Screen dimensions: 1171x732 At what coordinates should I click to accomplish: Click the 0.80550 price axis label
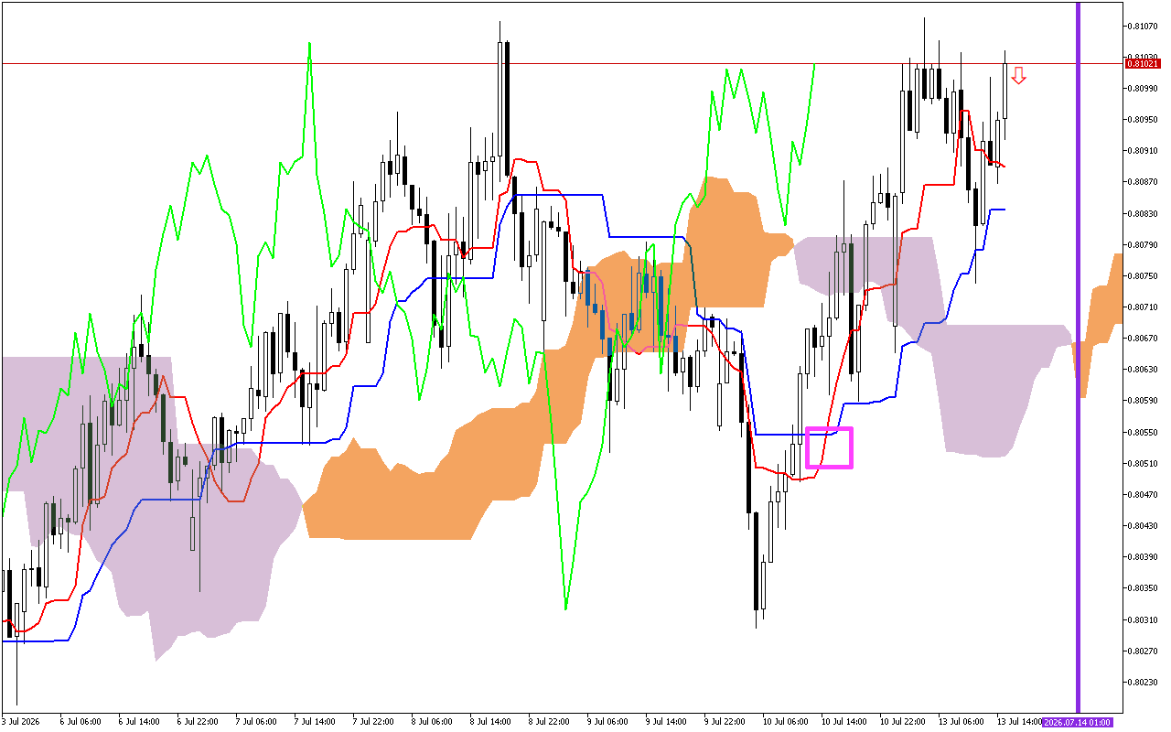pos(1142,432)
